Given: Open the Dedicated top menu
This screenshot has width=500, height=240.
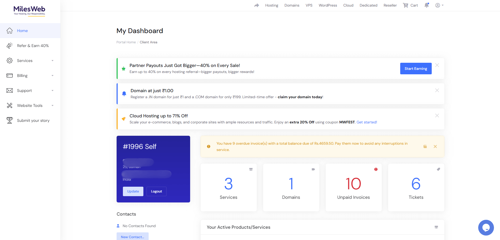Looking at the screenshot, I should (x=368, y=5).
